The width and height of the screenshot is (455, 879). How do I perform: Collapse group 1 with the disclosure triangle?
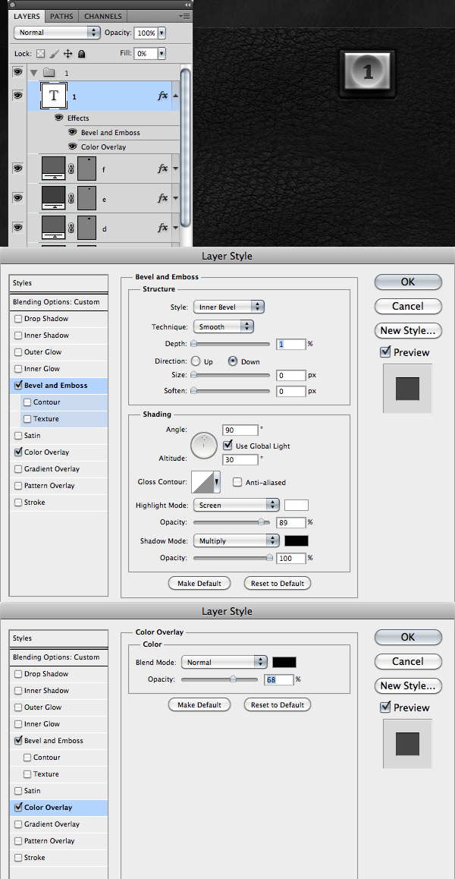(33, 73)
